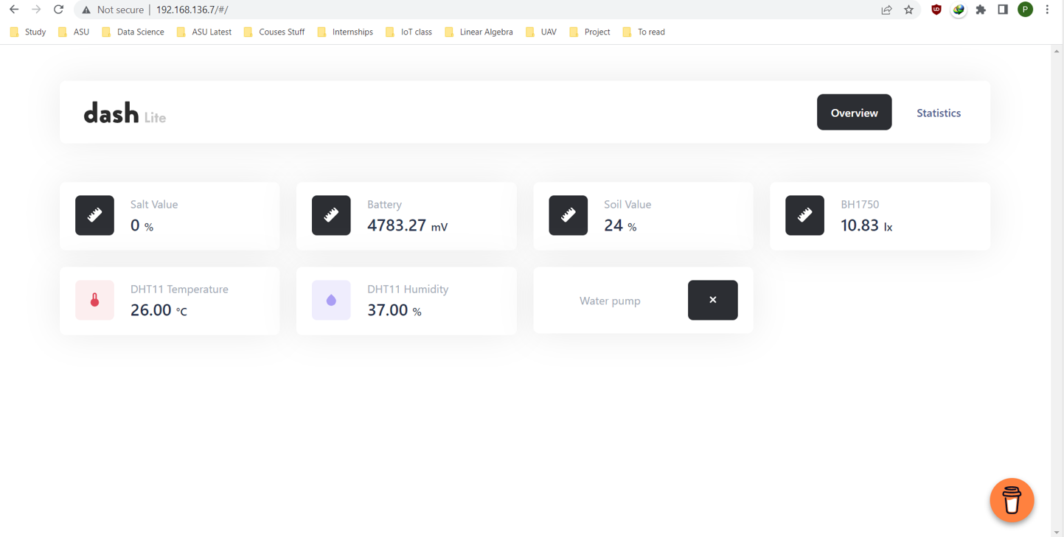Viewport: 1064px width, 537px height.
Task: Click the BH1750 label text
Action: click(860, 205)
